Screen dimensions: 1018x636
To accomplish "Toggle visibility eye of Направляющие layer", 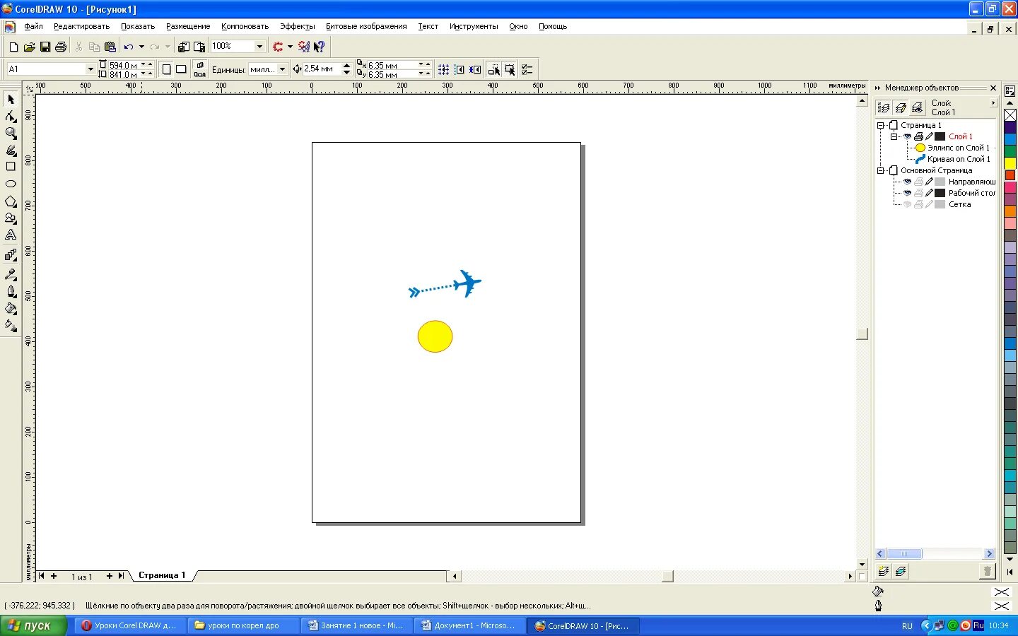I will (x=907, y=182).
